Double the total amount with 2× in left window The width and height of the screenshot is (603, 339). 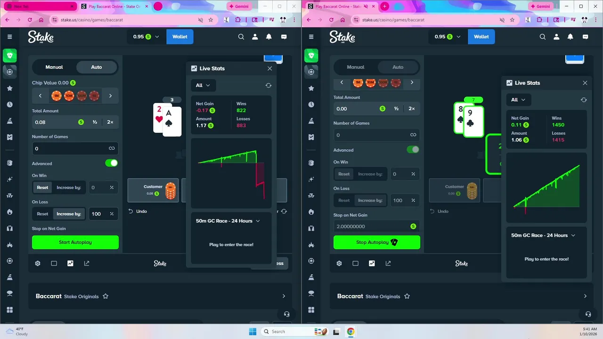pos(110,122)
